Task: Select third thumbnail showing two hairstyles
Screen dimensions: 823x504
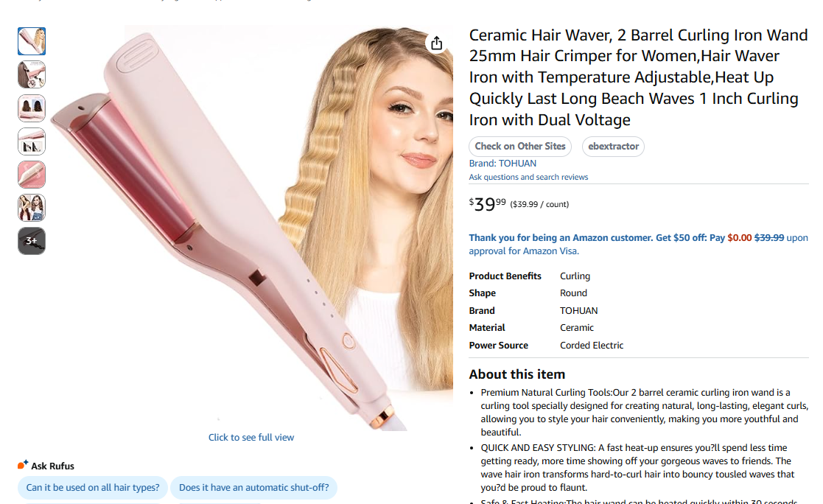Action: (32, 108)
